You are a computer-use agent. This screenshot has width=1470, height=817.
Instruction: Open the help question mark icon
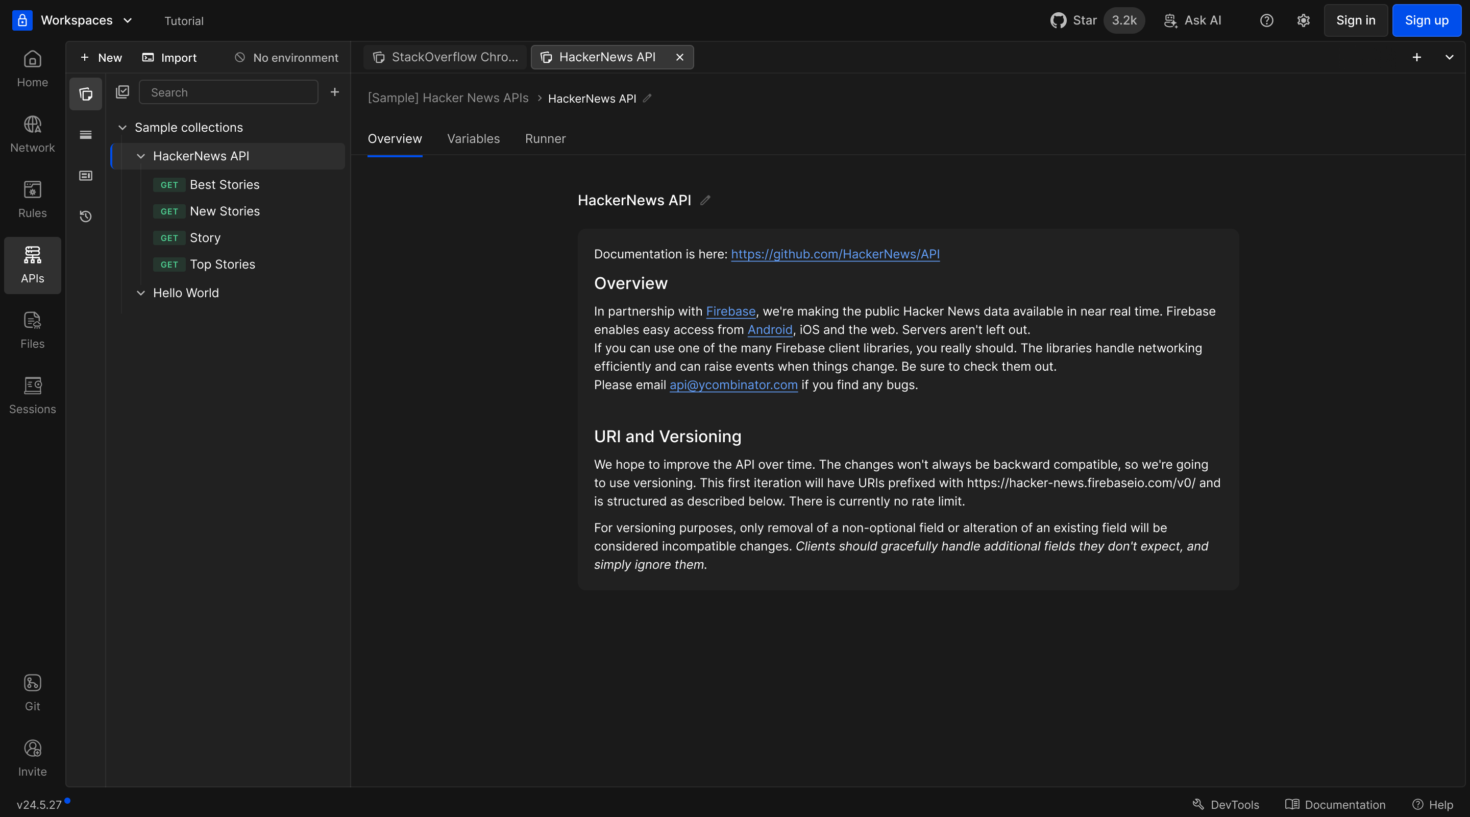(x=1266, y=20)
